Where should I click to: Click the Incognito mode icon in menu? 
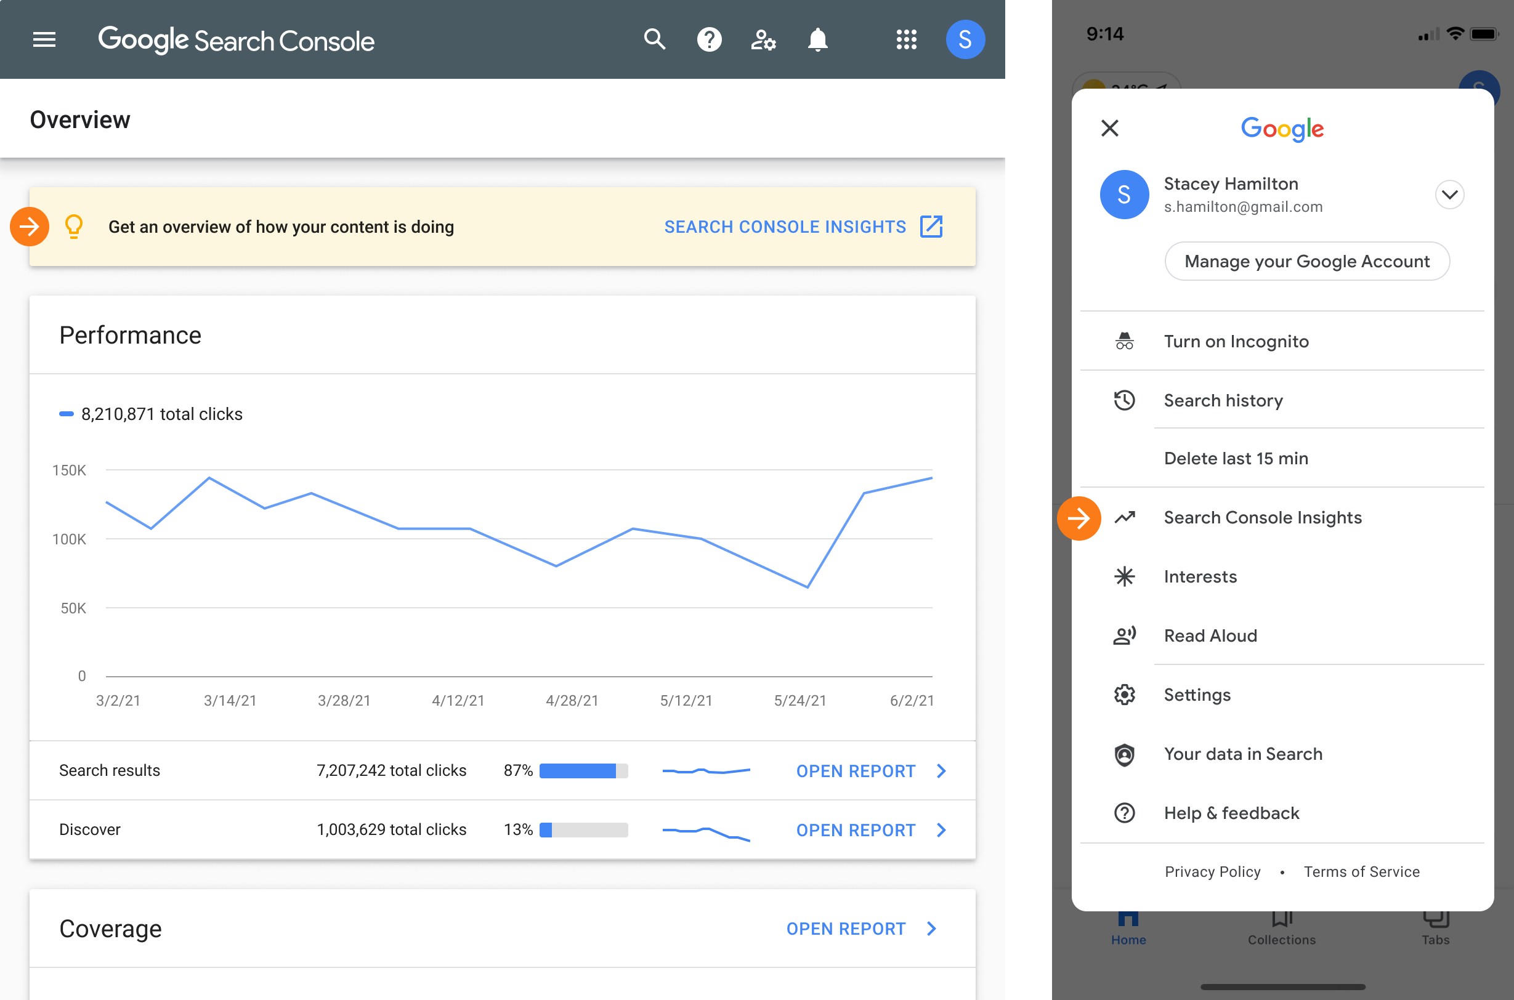pos(1123,341)
